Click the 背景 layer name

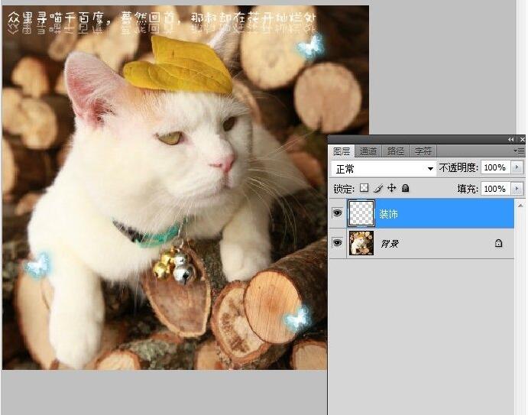coord(390,243)
